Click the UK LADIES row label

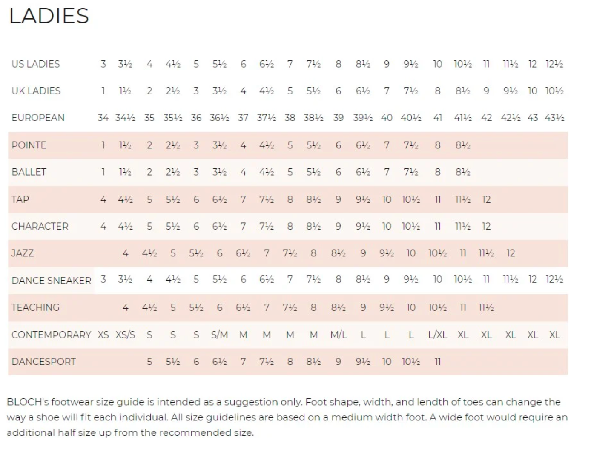36,91
